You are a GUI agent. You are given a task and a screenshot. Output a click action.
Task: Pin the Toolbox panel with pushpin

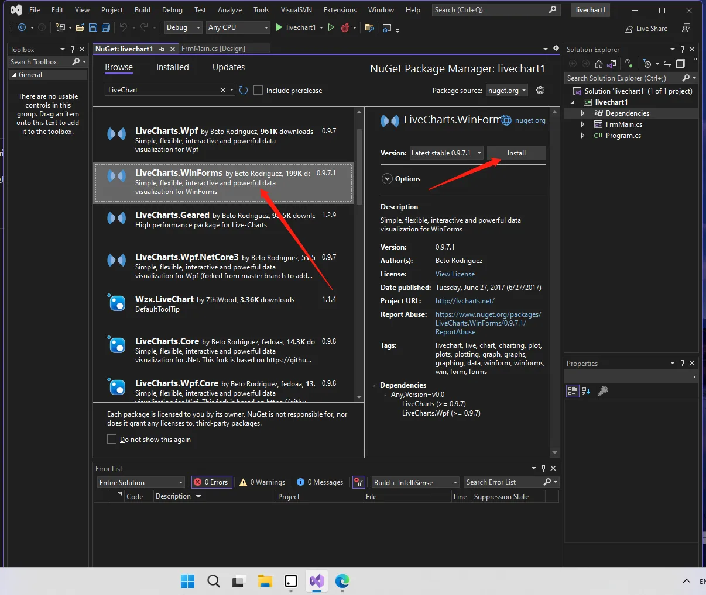[73, 49]
